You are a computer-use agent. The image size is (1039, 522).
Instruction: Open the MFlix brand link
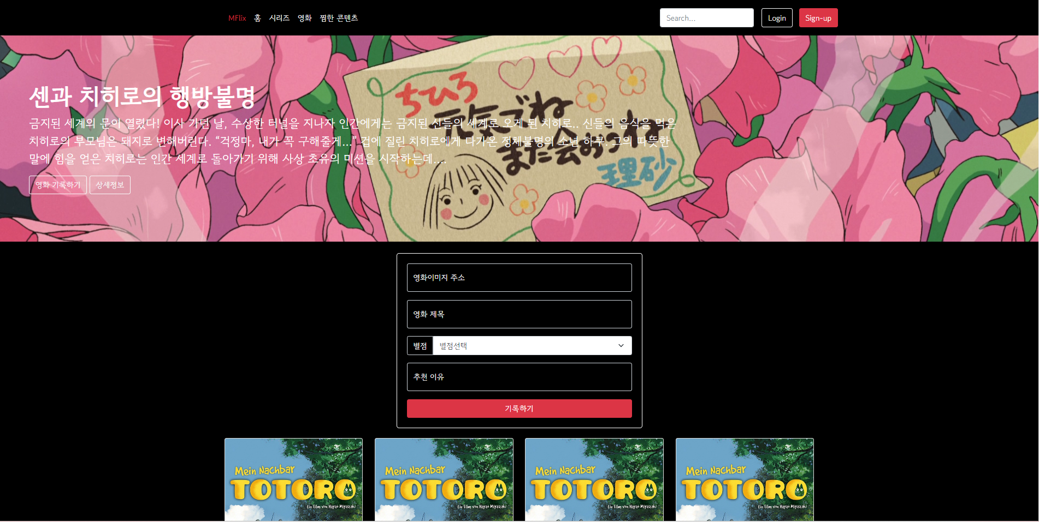pyautogui.click(x=237, y=18)
